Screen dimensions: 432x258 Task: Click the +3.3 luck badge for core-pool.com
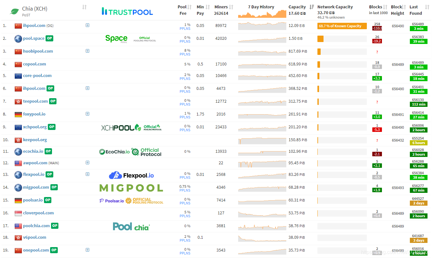377,78
